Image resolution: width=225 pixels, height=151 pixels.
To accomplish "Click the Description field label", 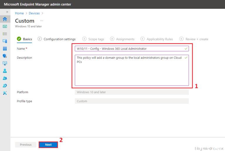I will pyautogui.click(x=24, y=58).
